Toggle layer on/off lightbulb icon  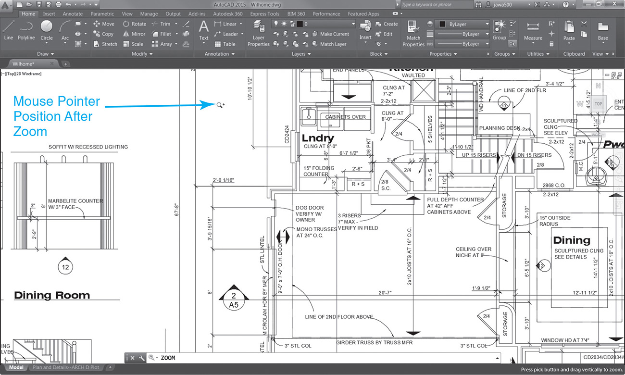276,24
